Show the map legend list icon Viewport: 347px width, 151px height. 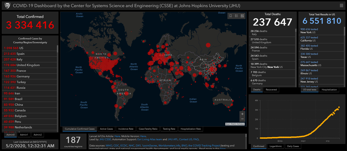coord(236,16)
